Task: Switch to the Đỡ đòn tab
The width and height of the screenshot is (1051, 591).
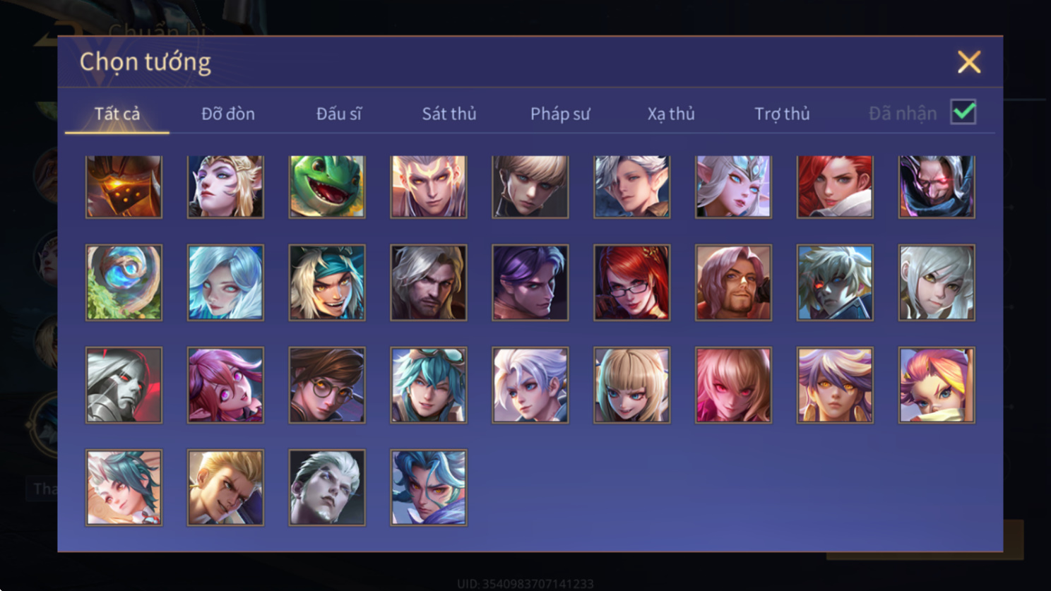Action: coord(227,114)
